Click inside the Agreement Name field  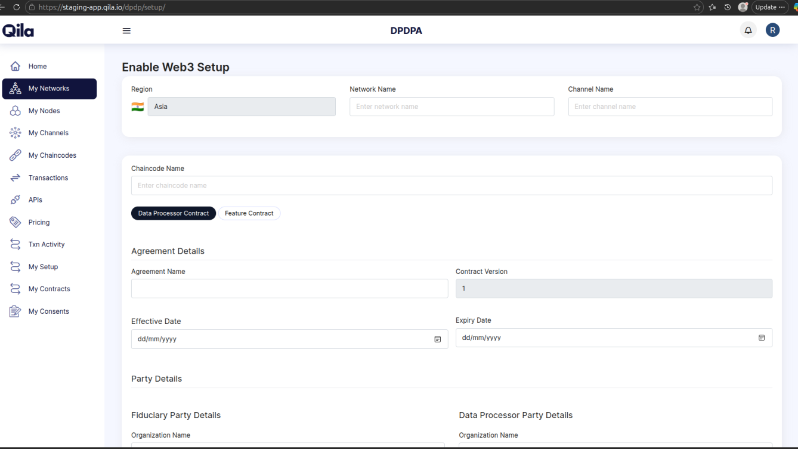click(x=289, y=288)
